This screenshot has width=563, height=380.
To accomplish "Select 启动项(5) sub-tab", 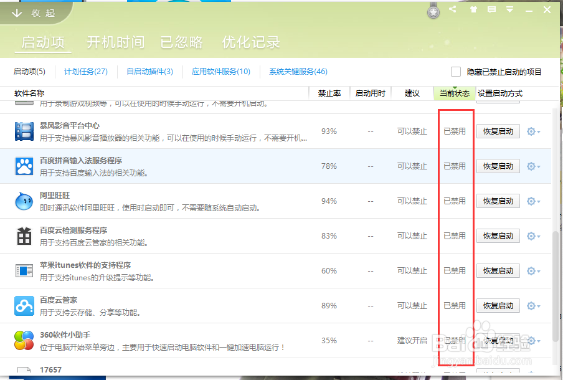I will pos(29,72).
